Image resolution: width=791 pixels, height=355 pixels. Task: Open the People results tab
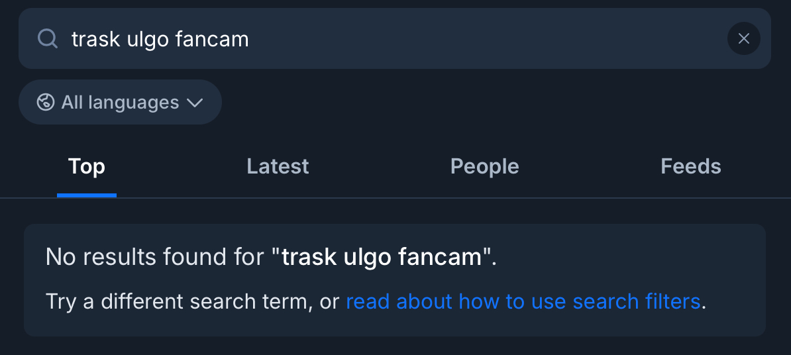[484, 166]
